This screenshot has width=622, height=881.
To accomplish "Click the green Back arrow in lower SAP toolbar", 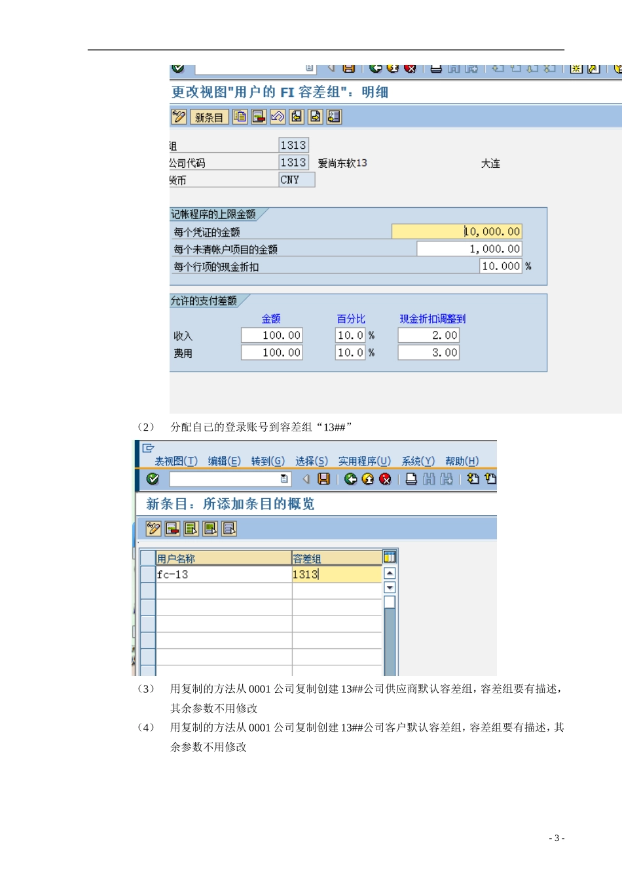I will click(x=350, y=479).
